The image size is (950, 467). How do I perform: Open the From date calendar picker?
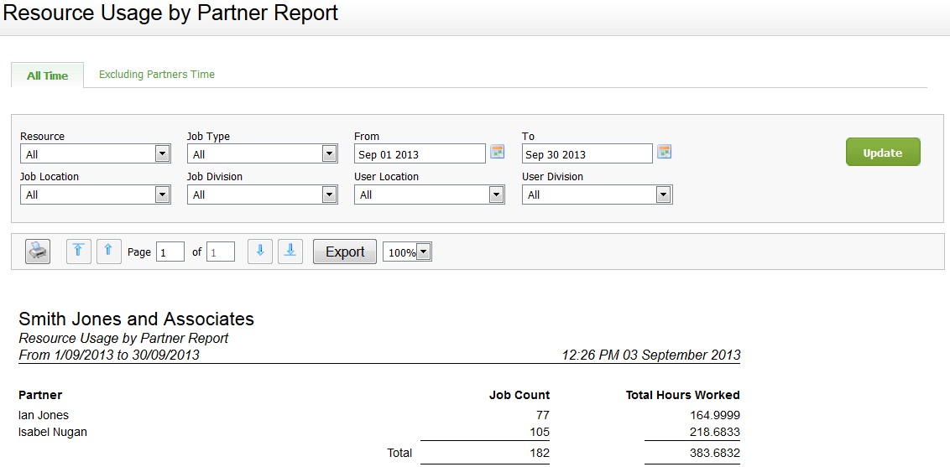click(x=497, y=152)
